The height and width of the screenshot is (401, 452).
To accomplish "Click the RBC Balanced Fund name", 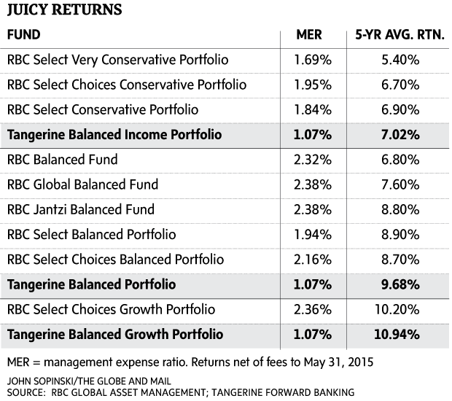I will [x=62, y=160].
